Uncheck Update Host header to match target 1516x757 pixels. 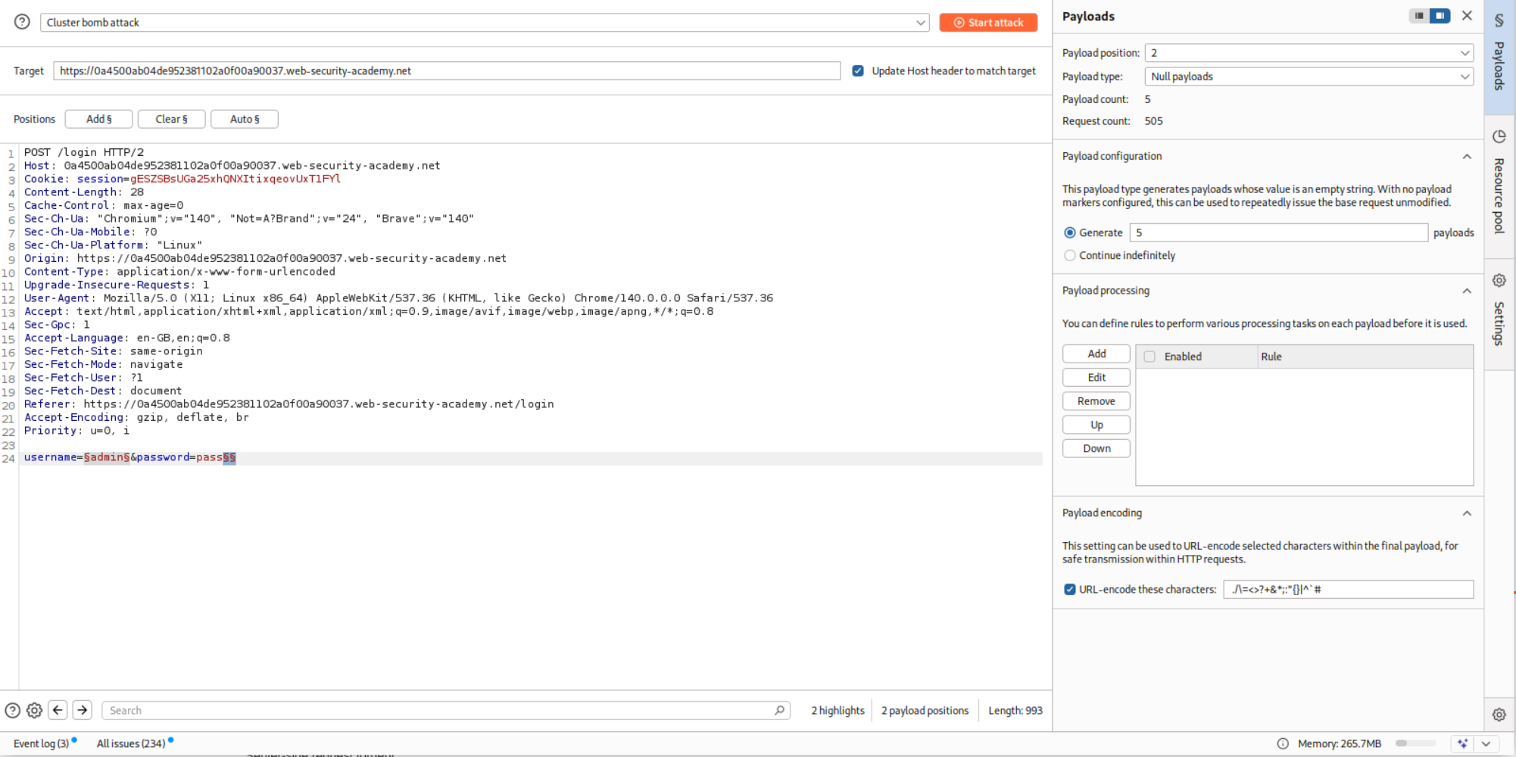pyautogui.click(x=858, y=71)
